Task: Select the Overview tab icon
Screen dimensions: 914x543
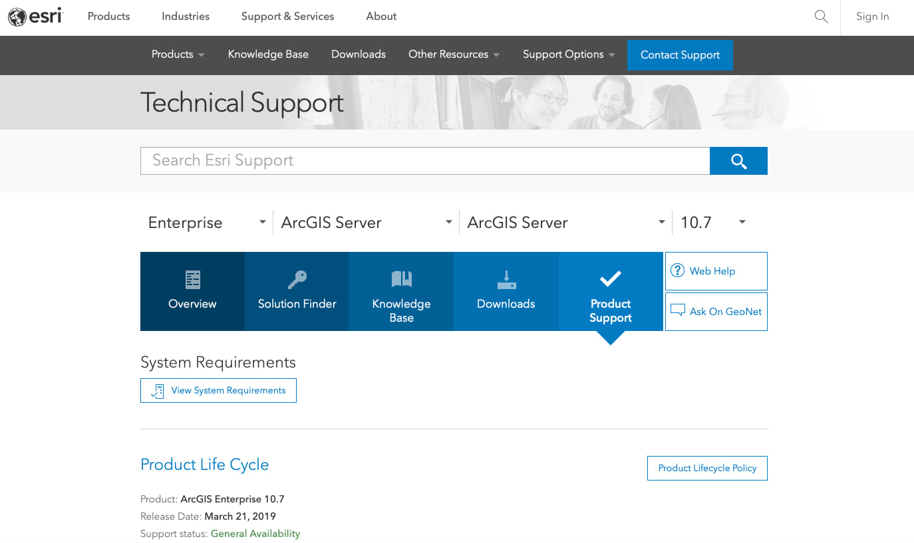Action: [192, 279]
